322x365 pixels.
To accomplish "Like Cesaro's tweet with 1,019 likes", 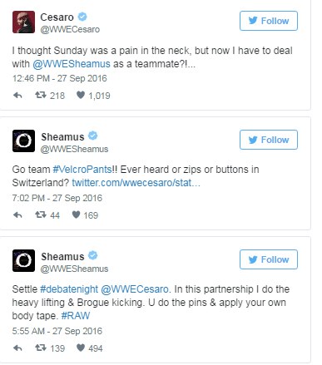I will click(x=81, y=95).
